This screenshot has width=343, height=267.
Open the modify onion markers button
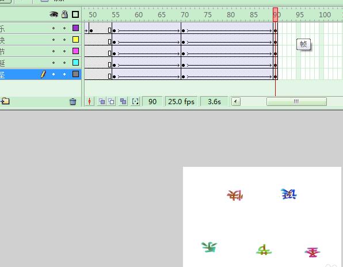coord(135,101)
